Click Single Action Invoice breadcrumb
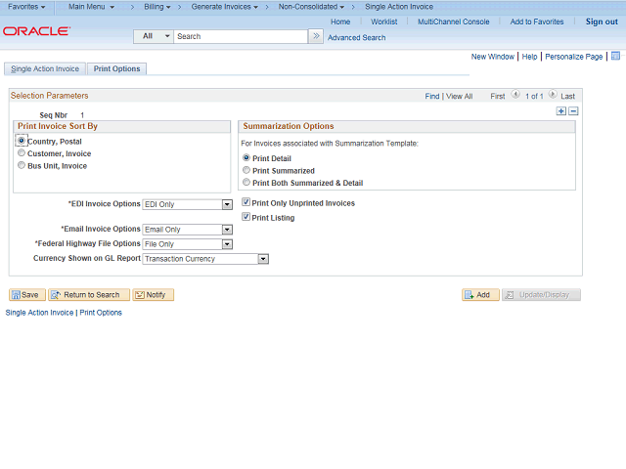The image size is (626, 469). [x=399, y=7]
